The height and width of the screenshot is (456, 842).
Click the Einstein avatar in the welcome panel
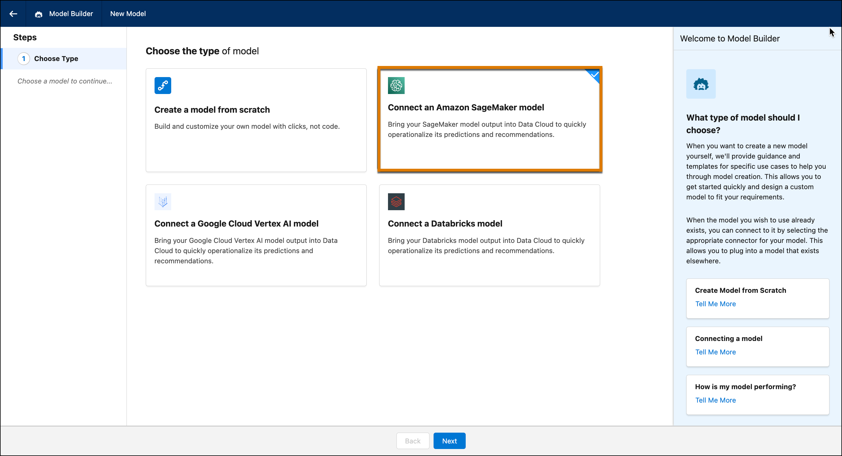[x=701, y=84]
